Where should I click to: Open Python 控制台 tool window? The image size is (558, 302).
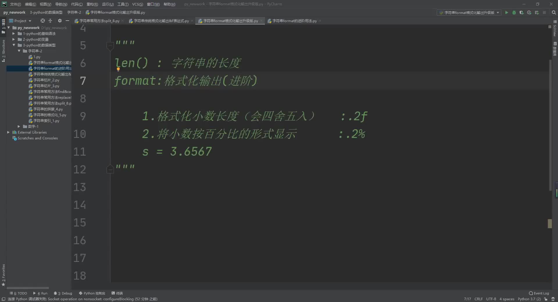(92, 293)
